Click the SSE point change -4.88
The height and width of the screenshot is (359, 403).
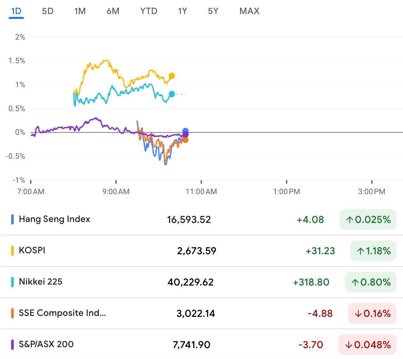tap(320, 314)
